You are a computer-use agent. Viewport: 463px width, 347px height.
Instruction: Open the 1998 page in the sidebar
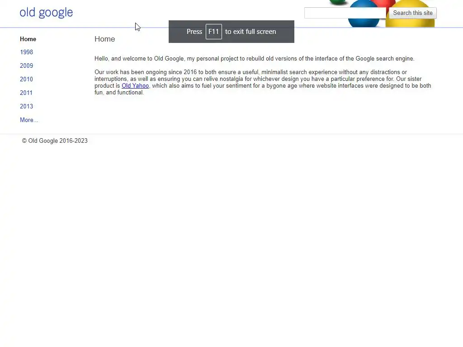coord(27,52)
